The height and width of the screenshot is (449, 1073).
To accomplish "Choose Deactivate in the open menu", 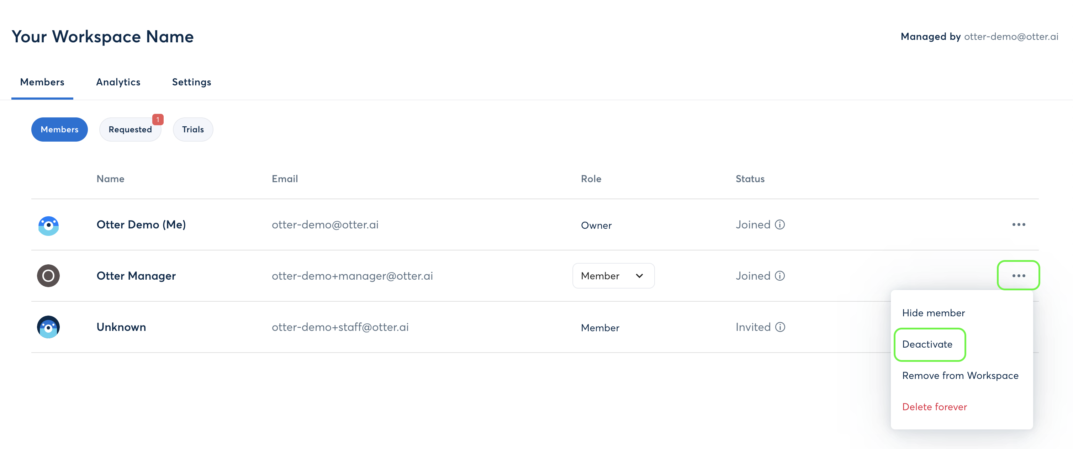I will tap(927, 344).
